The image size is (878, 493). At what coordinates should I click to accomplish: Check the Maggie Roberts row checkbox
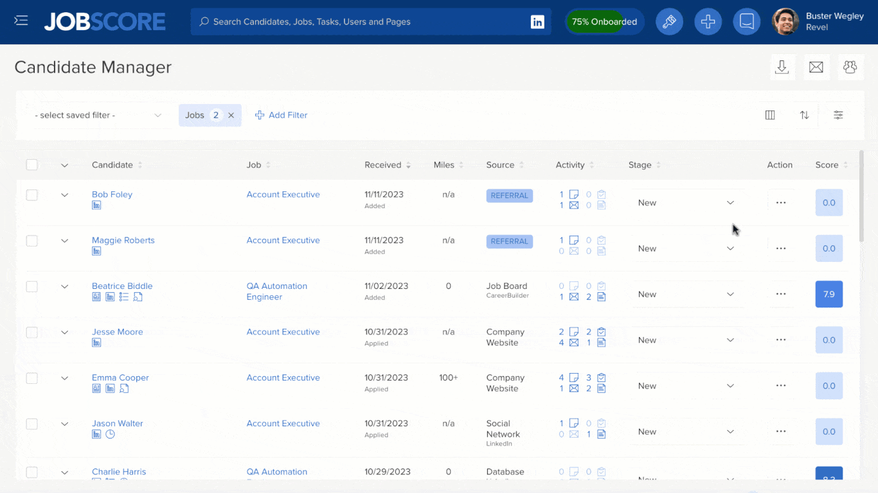(x=31, y=241)
